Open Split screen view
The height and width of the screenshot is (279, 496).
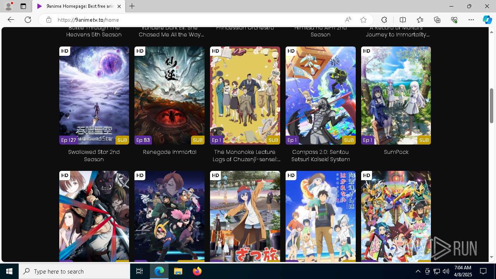point(403,20)
